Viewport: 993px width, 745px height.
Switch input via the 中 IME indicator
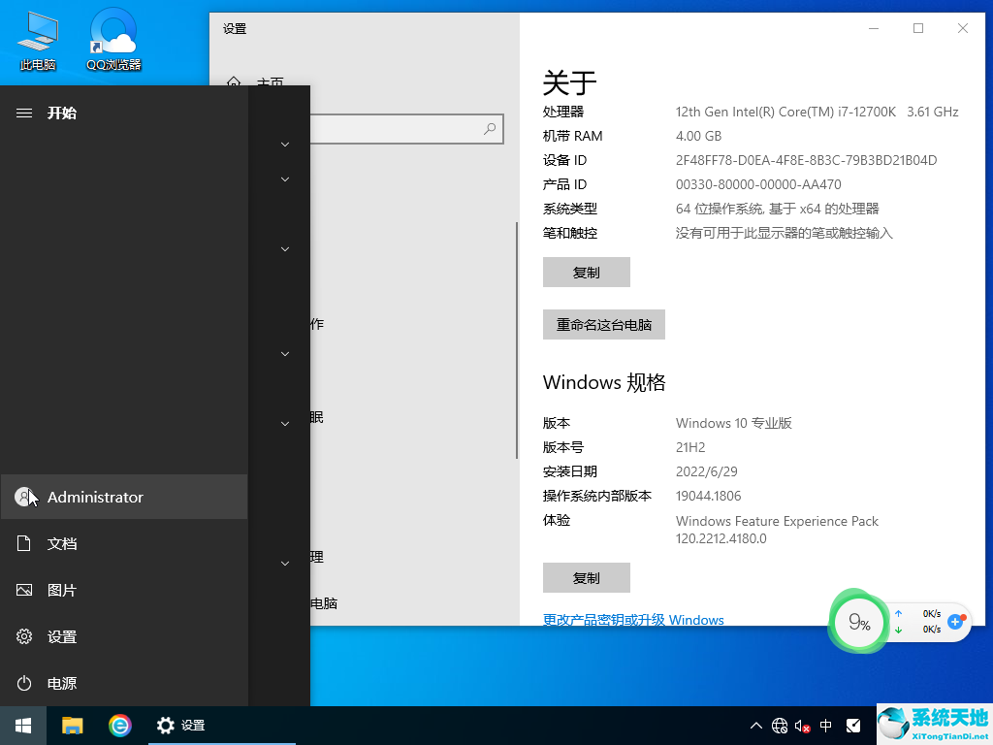coord(826,726)
